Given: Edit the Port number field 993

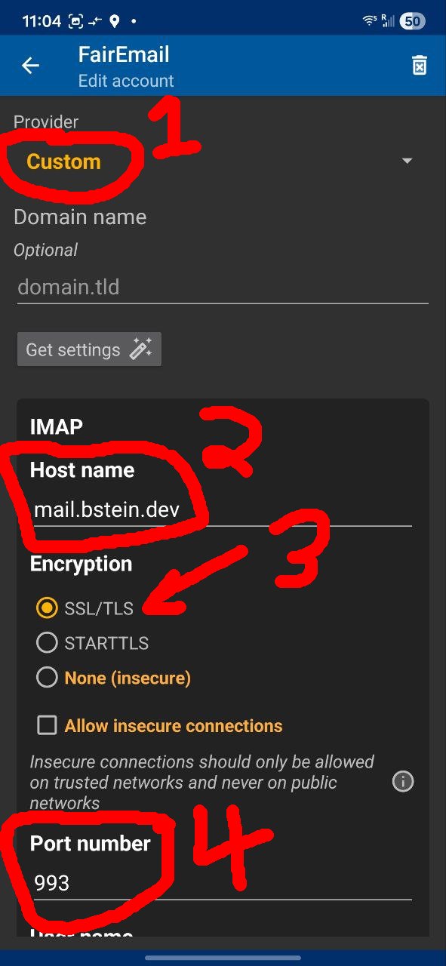Looking at the screenshot, I should pos(220,883).
